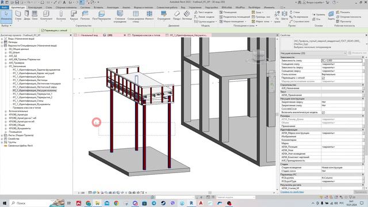The width and height of the screenshot is (368, 207).
Task: Click the 'Слуховое окно' button
Action: [299, 21]
